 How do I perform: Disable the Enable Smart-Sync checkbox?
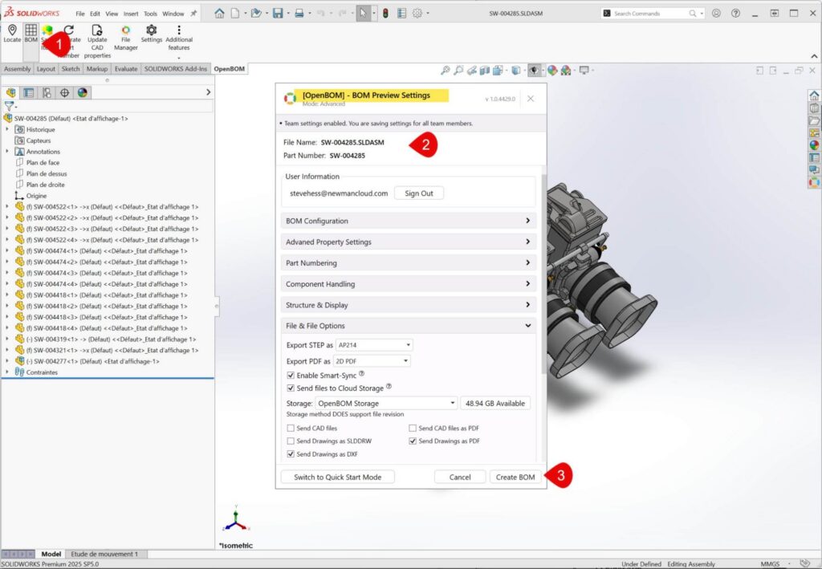[291, 375]
